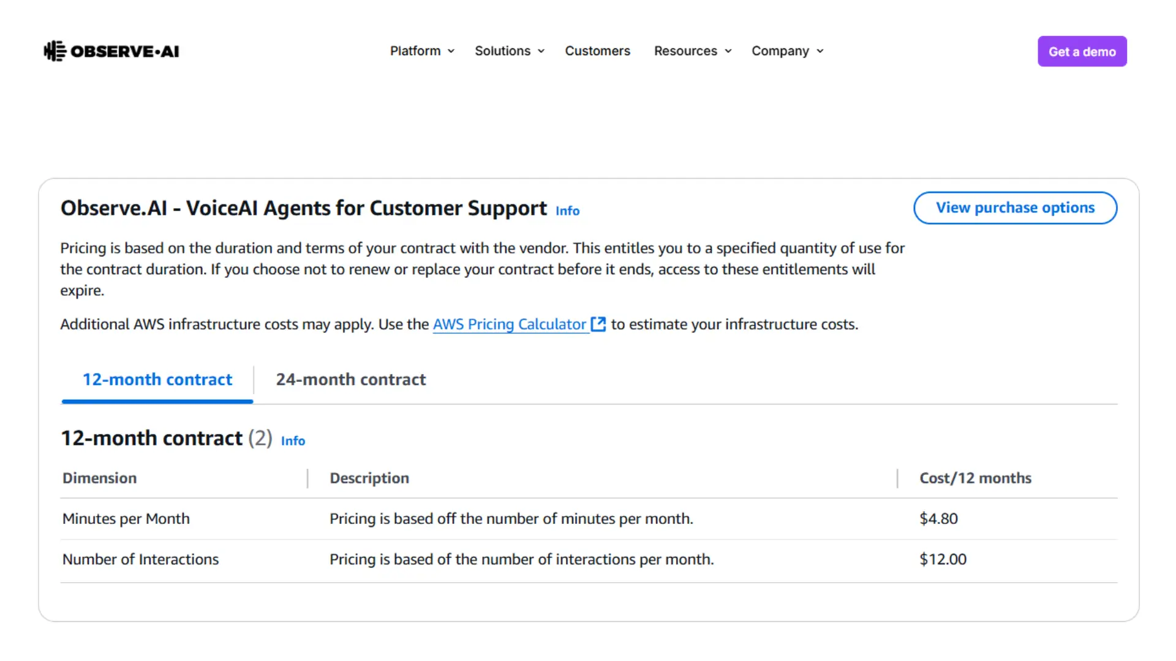The image size is (1176, 661).
Task: Expand the Resources navigation menu
Action: (x=692, y=51)
